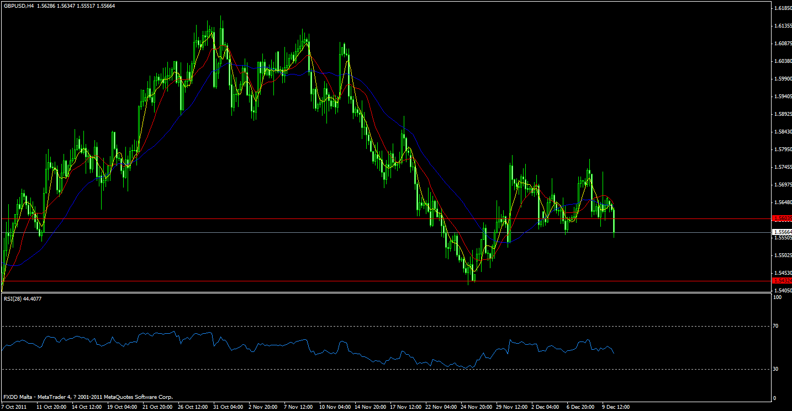Click the 1.57950 price scale value
The width and height of the screenshot is (792, 411).
tap(783, 150)
